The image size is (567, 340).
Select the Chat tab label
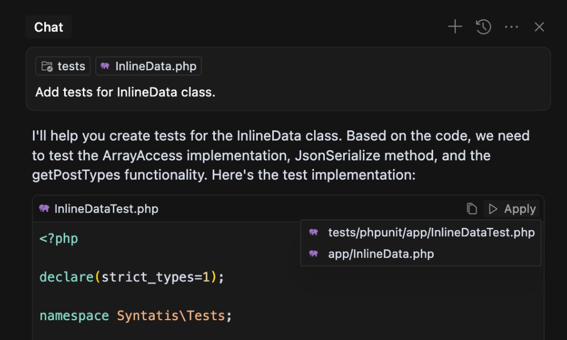(48, 27)
